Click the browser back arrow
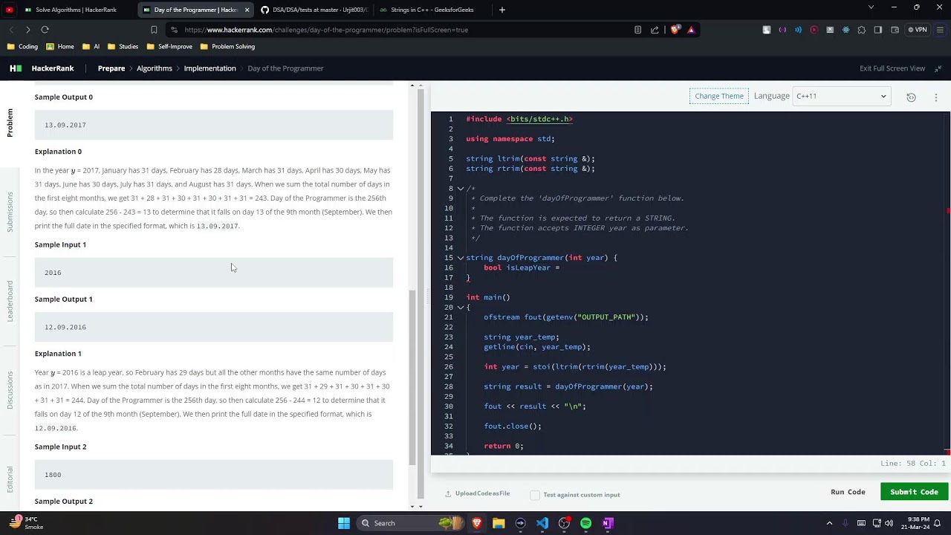The image size is (951, 535). tap(11, 30)
